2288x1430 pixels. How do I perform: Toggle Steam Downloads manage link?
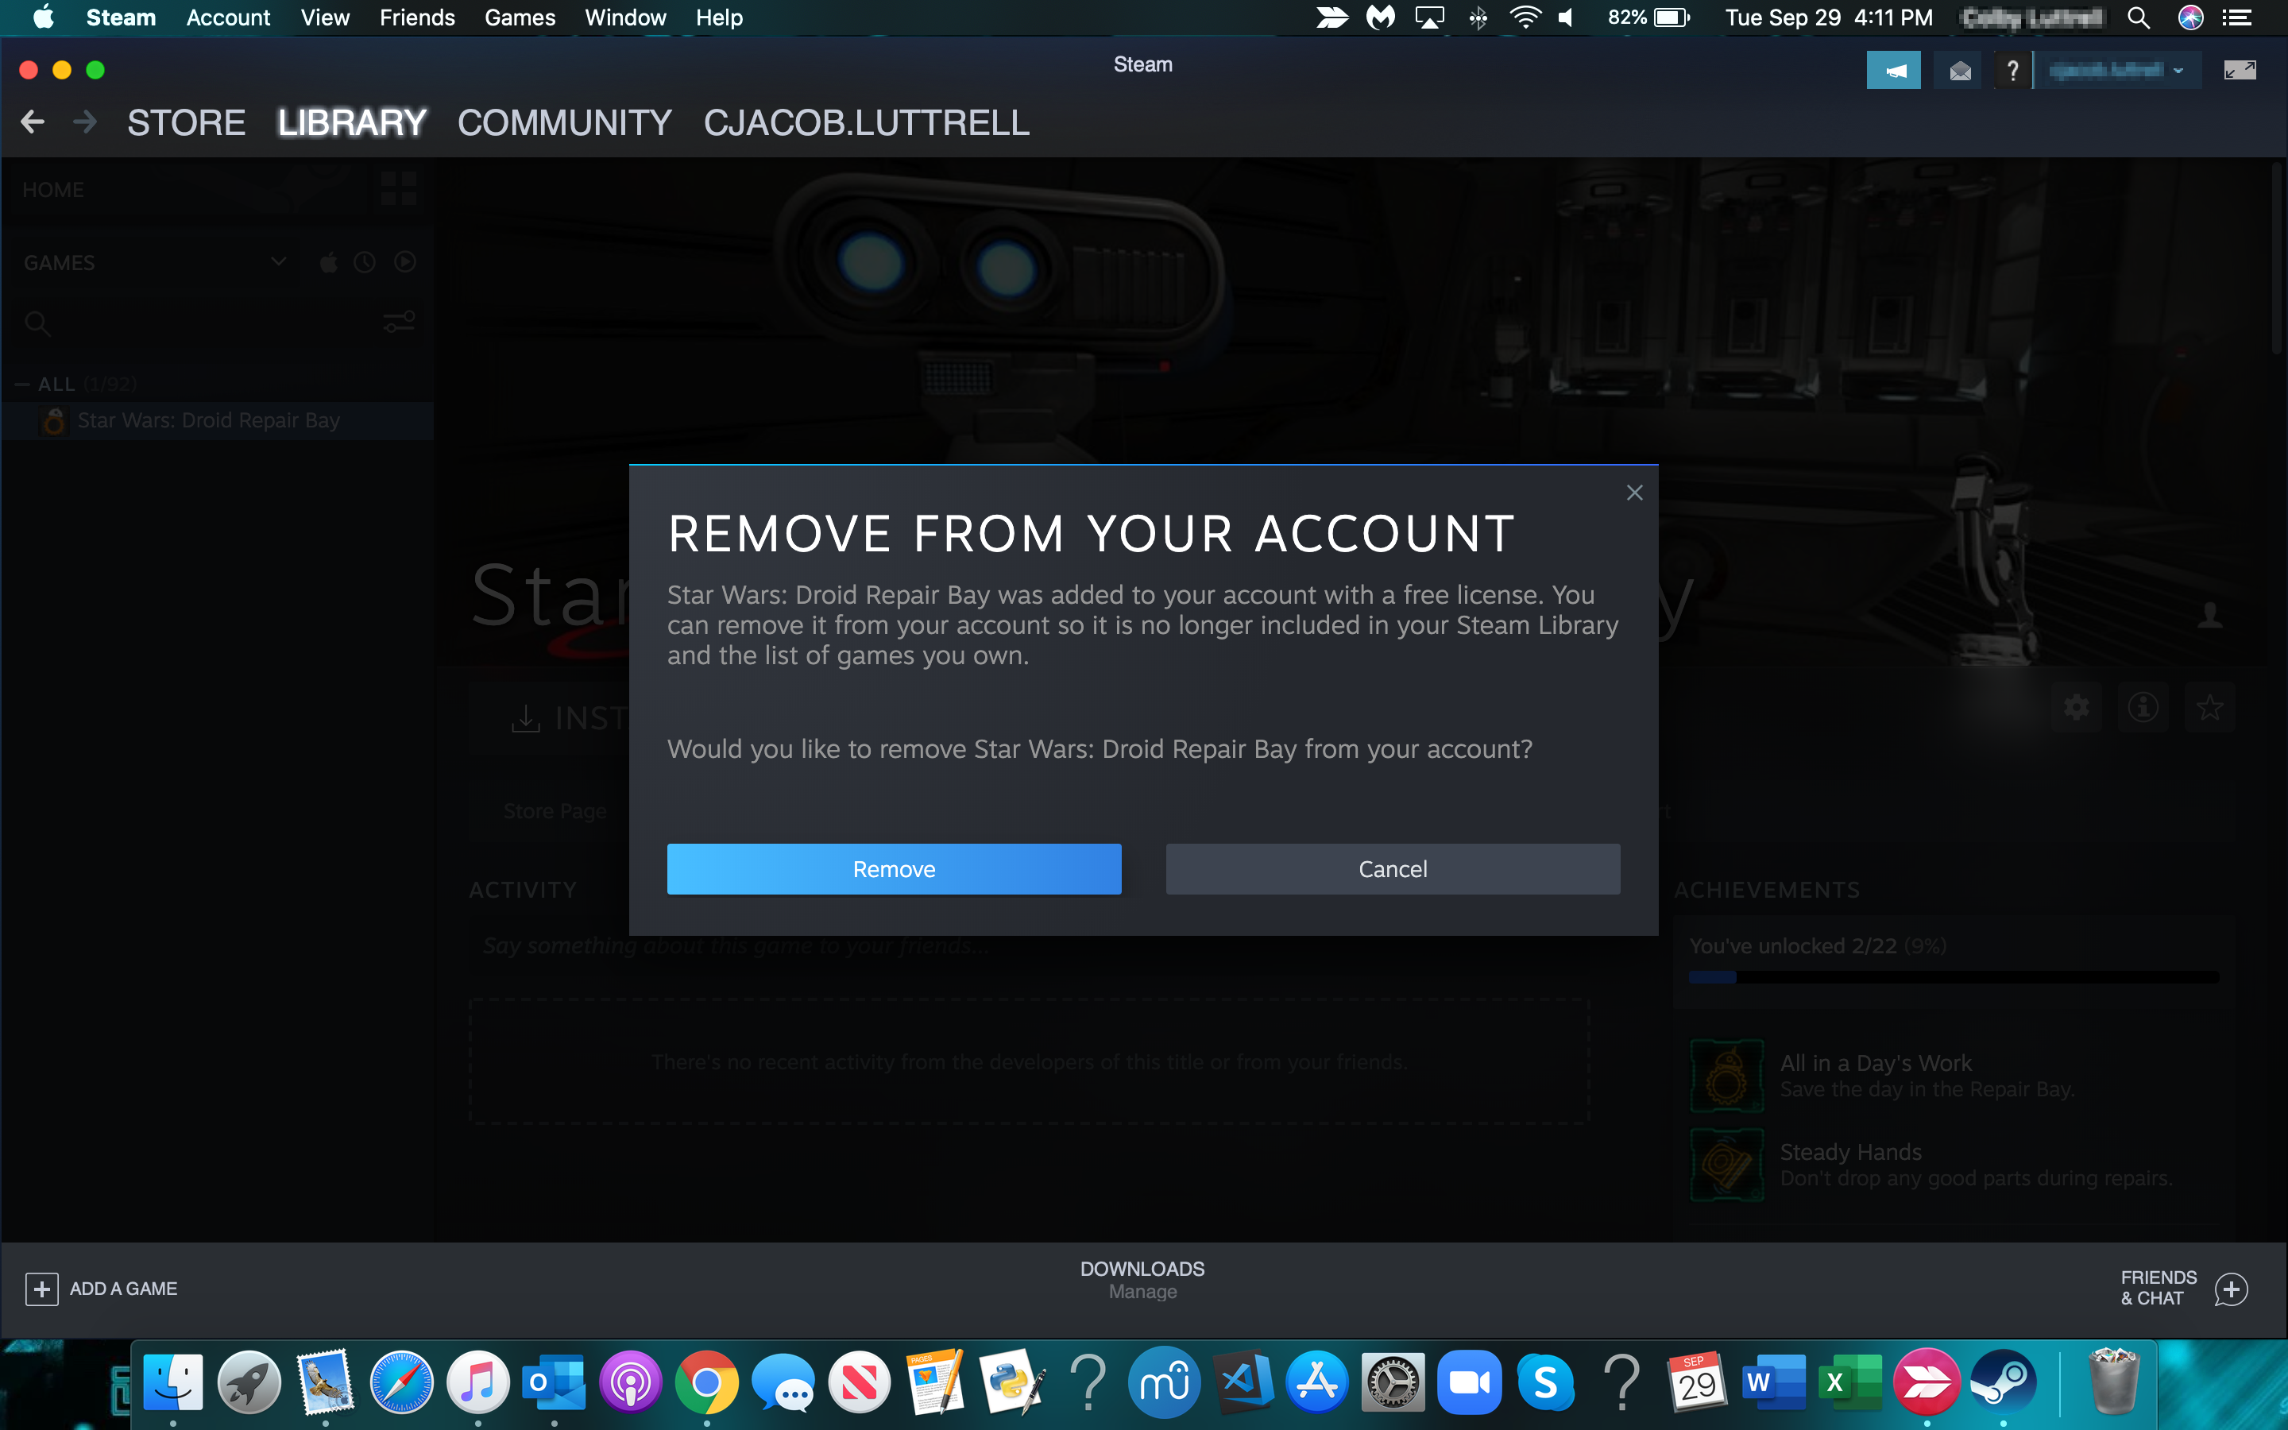(1143, 1292)
